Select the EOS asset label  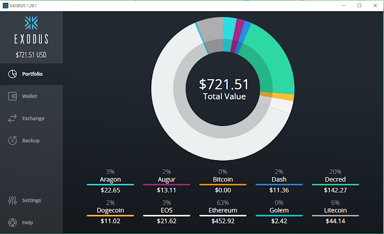[167, 210]
